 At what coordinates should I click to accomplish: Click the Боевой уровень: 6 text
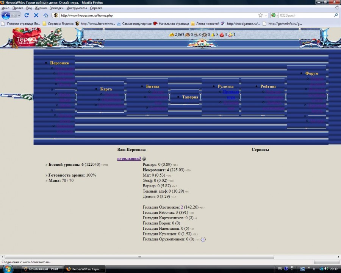pyautogui.click(x=66, y=165)
